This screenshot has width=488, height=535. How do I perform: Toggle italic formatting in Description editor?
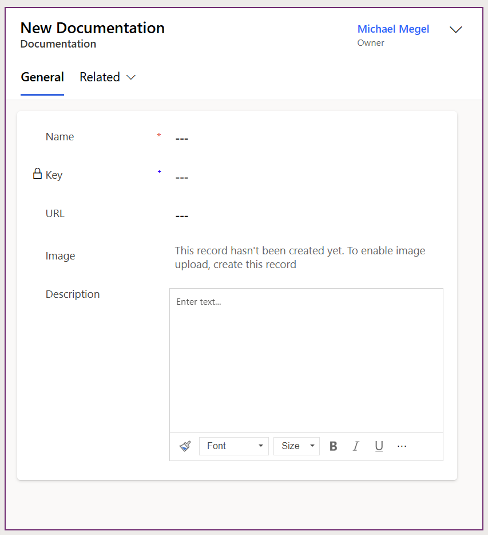click(356, 446)
